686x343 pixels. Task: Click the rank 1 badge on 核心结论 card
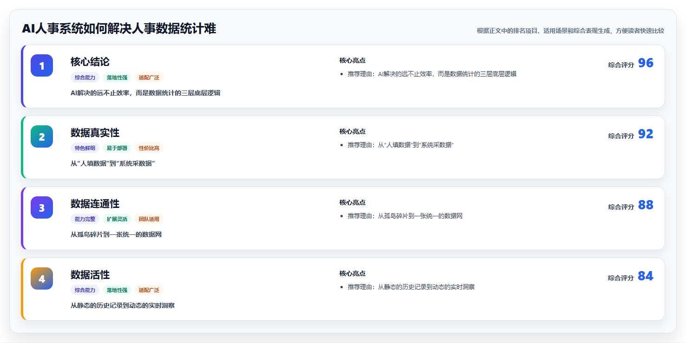42,65
